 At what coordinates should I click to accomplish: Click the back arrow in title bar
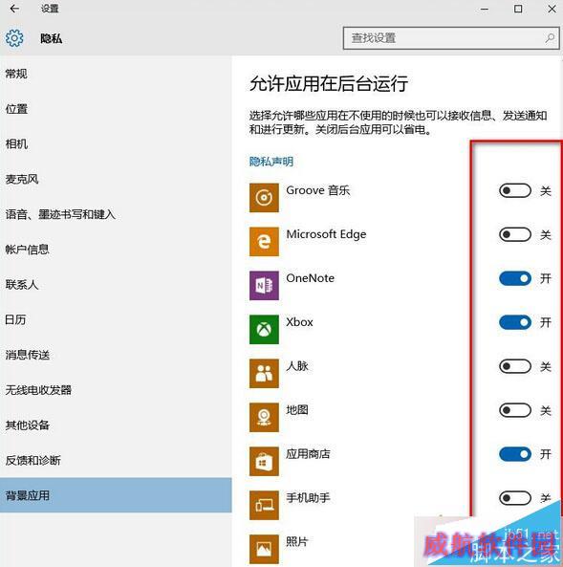coord(14,9)
